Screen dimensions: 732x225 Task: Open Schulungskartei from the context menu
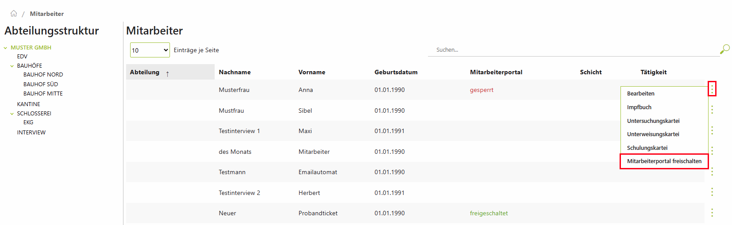647,148
